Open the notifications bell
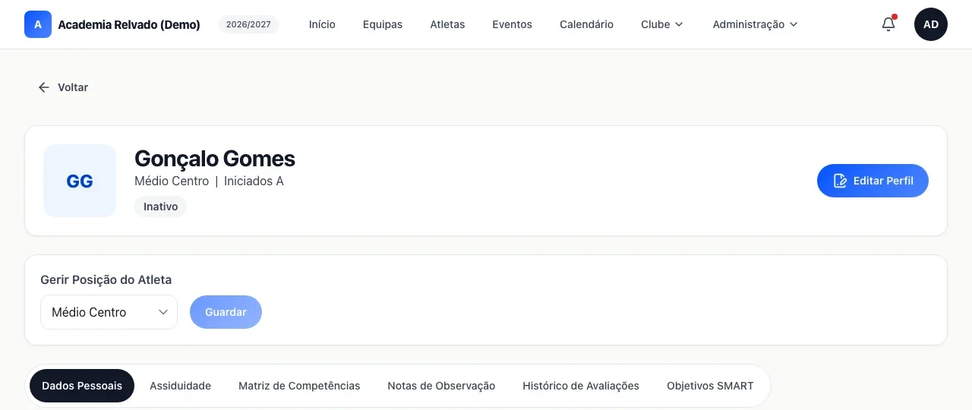The width and height of the screenshot is (972, 410). click(x=888, y=24)
